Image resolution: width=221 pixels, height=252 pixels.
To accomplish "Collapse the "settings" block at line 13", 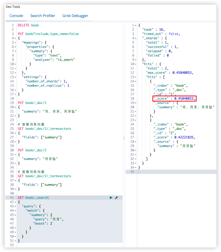I will click(15, 77).
